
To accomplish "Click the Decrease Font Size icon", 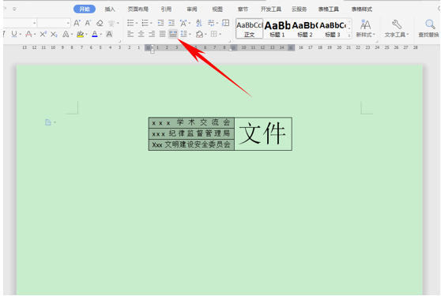I will pos(89,23).
